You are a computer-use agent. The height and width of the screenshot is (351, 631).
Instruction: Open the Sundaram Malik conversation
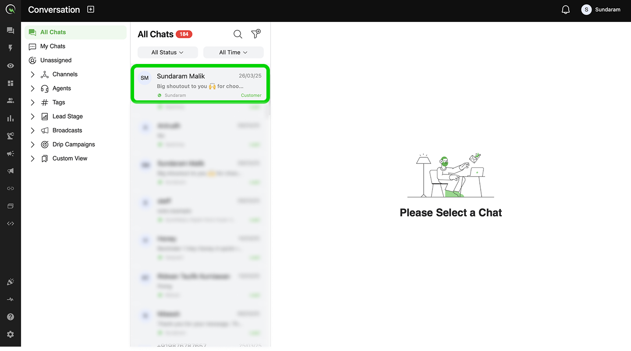(200, 85)
